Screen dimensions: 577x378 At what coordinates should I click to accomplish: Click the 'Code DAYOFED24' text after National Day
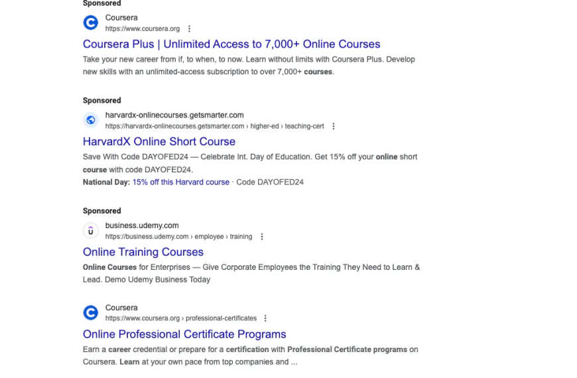(x=270, y=182)
